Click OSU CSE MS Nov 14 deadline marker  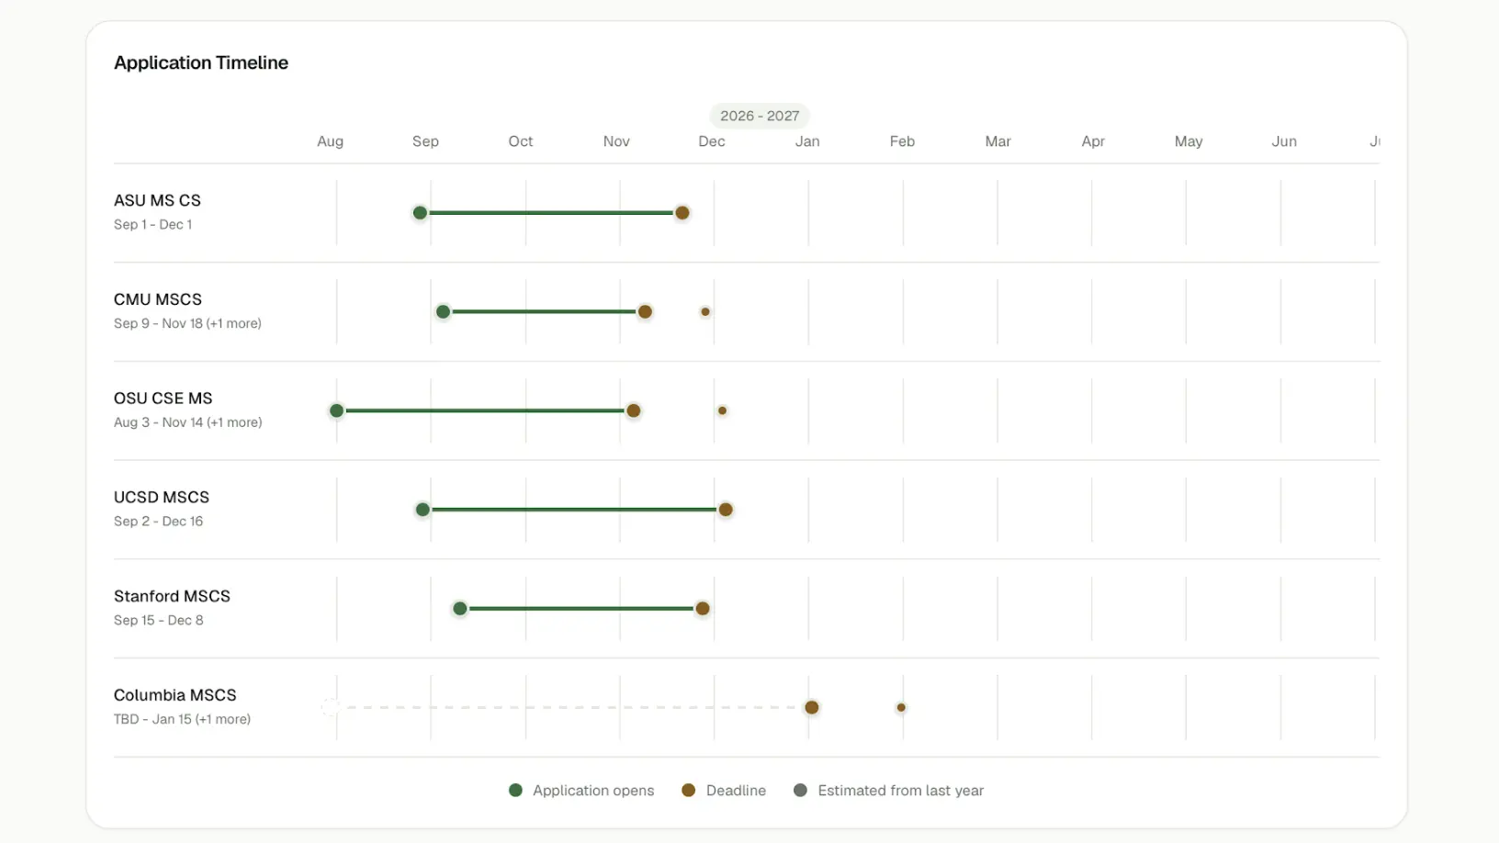tap(633, 410)
